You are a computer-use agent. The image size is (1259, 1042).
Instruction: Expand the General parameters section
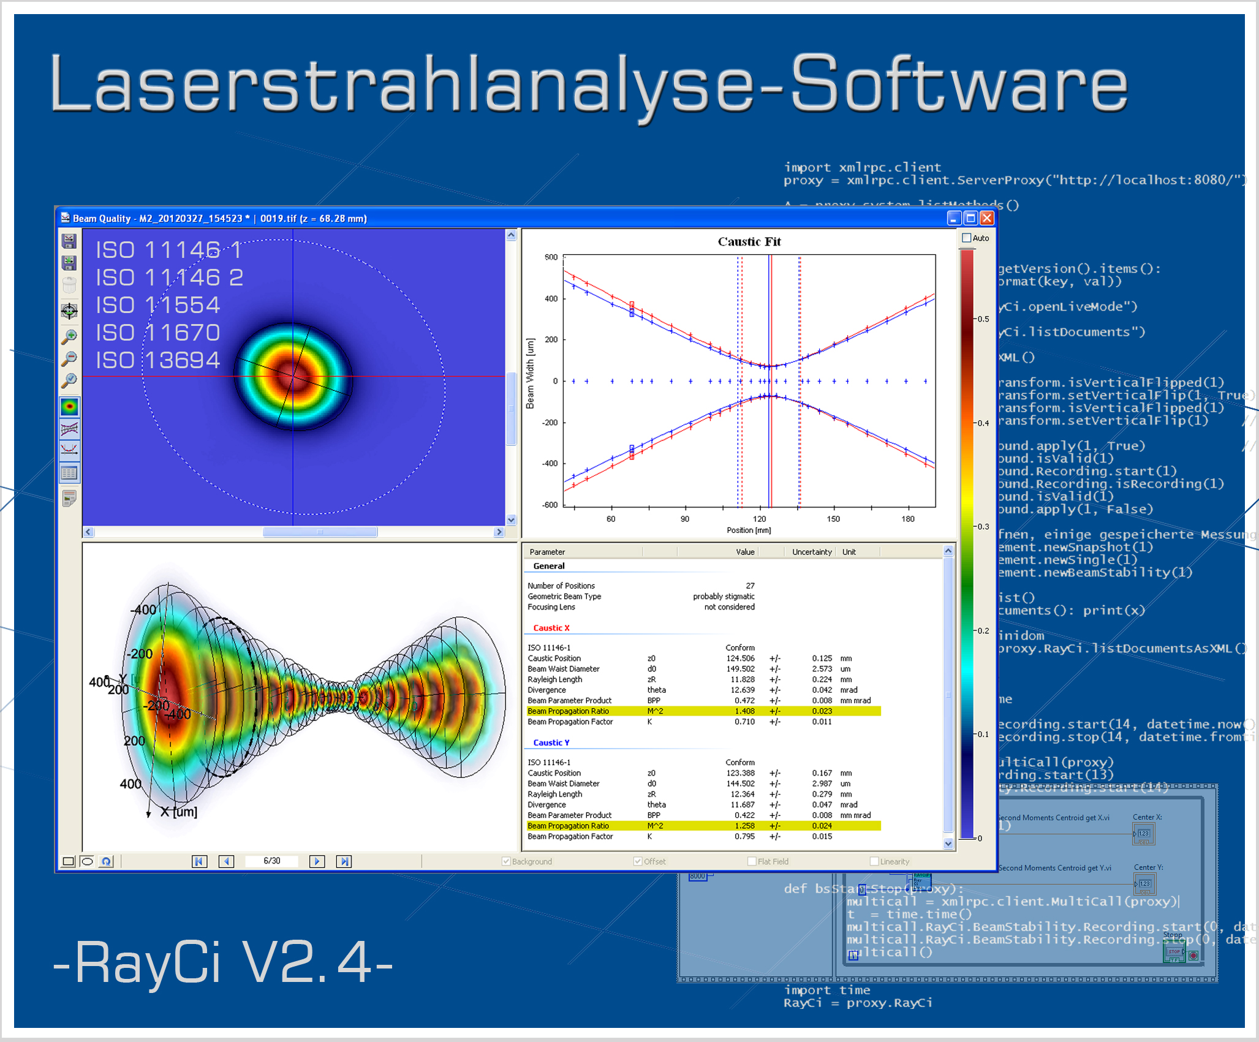point(548,565)
